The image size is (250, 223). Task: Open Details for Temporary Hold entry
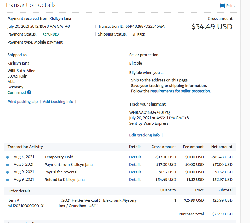click(135, 157)
